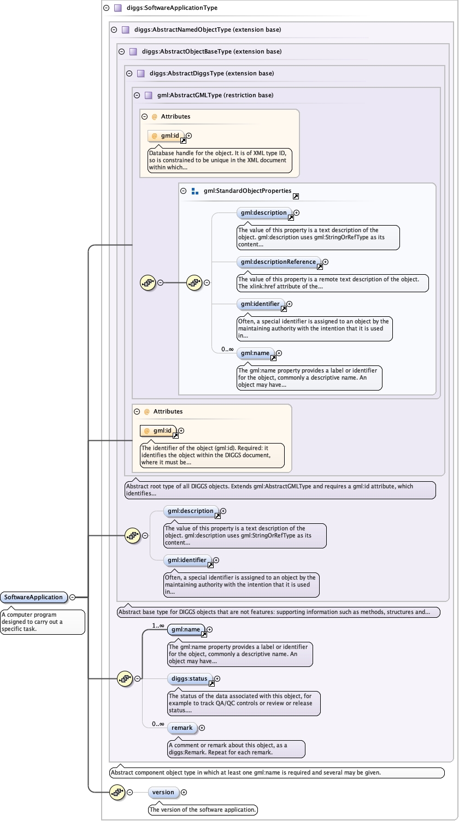Click the sequence icon branching to gml:descriptionReference
The height and width of the screenshot is (821, 459).
pos(195,282)
